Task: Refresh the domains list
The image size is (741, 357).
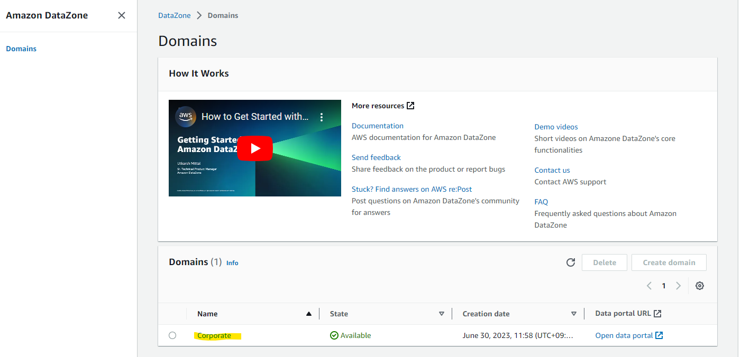Action: [x=570, y=262]
